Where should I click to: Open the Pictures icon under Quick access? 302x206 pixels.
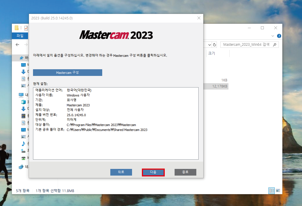tap(23, 86)
